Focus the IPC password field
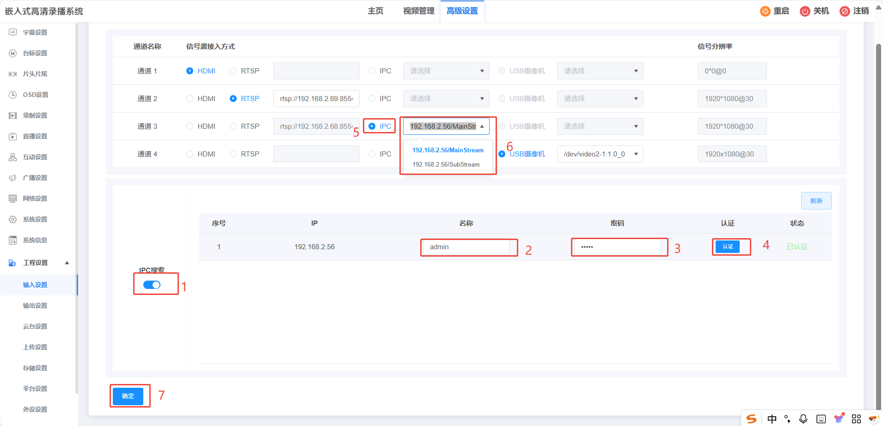Viewport: 883px width, 426px height. (x=617, y=247)
